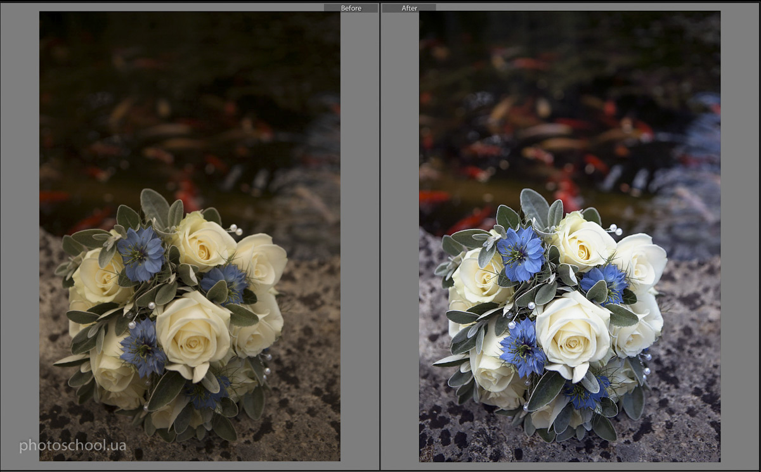The width and height of the screenshot is (761, 472).
Task: Click the gray margin left of Before photo
Action: (20, 236)
